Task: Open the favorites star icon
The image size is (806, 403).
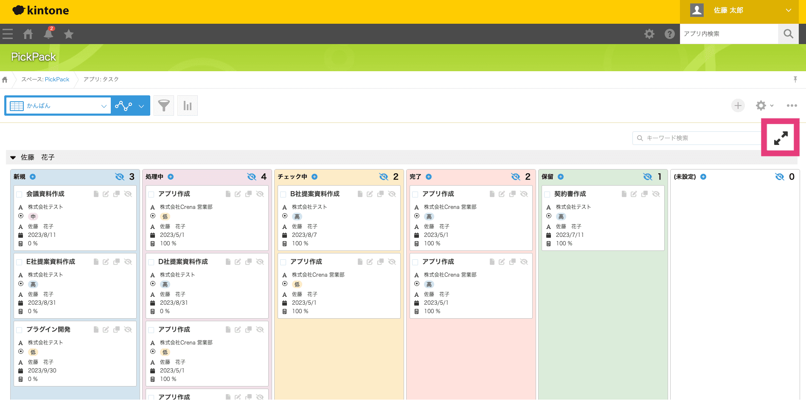Action: [69, 34]
